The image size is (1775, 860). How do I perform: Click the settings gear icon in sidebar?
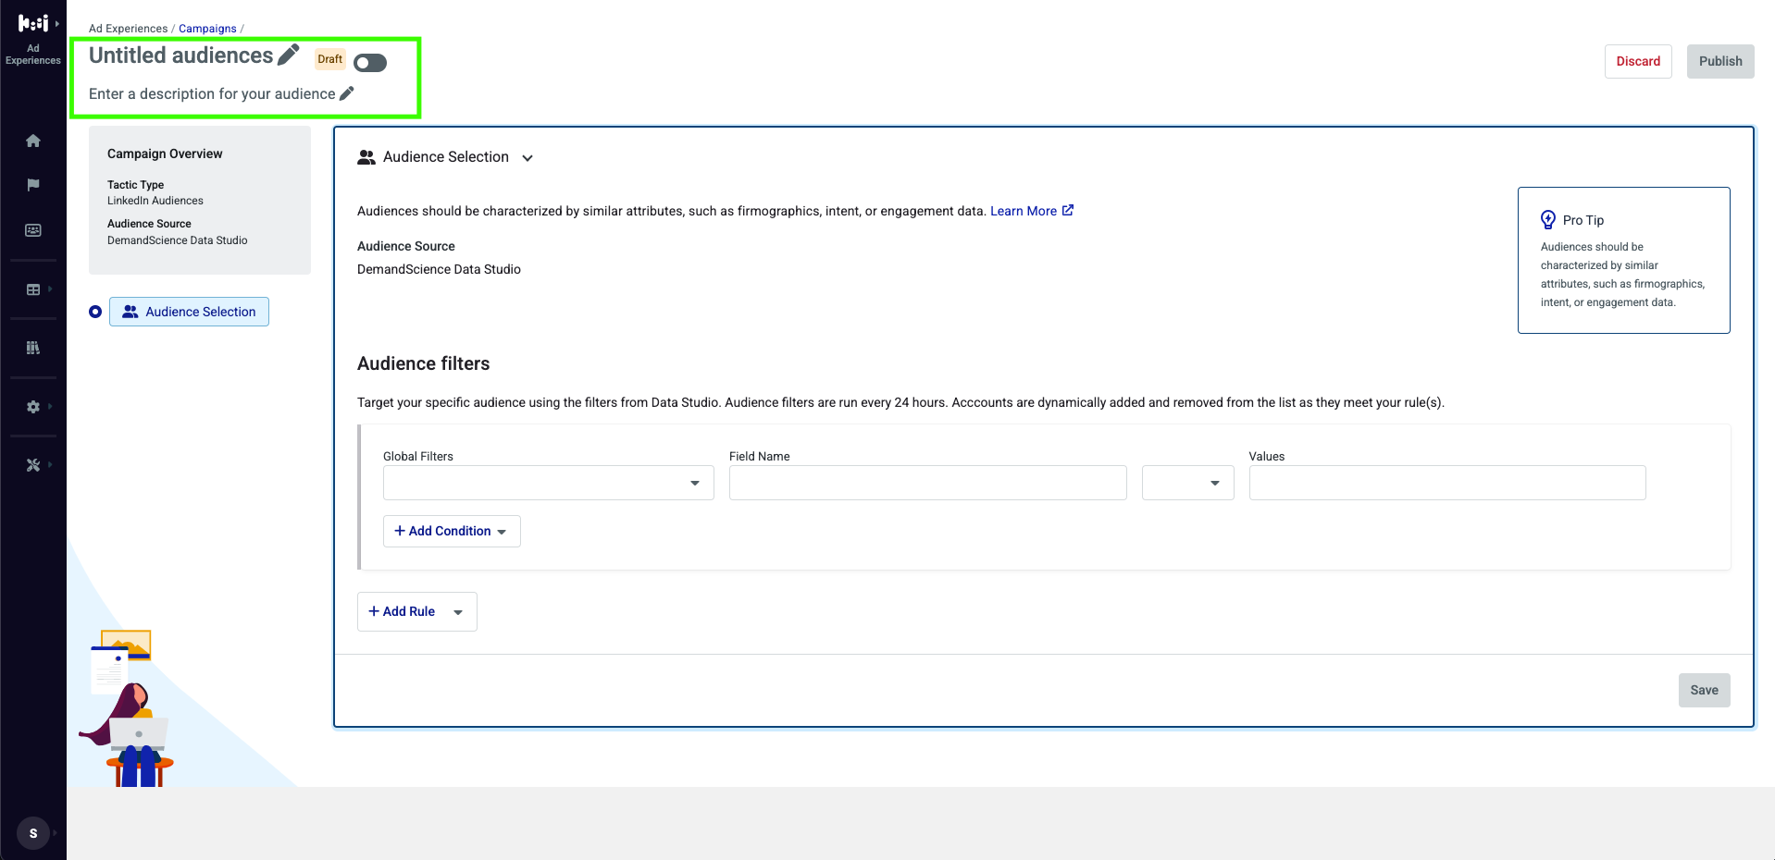[x=33, y=407]
